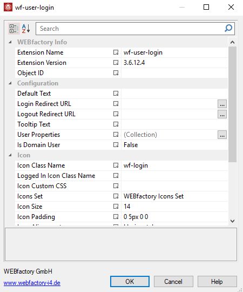Click the marker square next to Icon Size
This screenshot has width=243, height=292.
(116, 207)
